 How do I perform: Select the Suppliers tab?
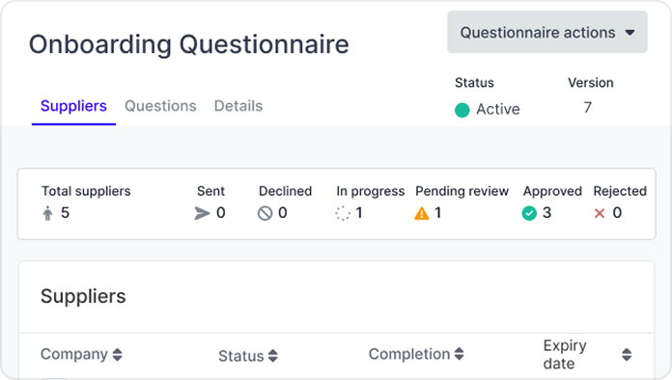pos(73,106)
